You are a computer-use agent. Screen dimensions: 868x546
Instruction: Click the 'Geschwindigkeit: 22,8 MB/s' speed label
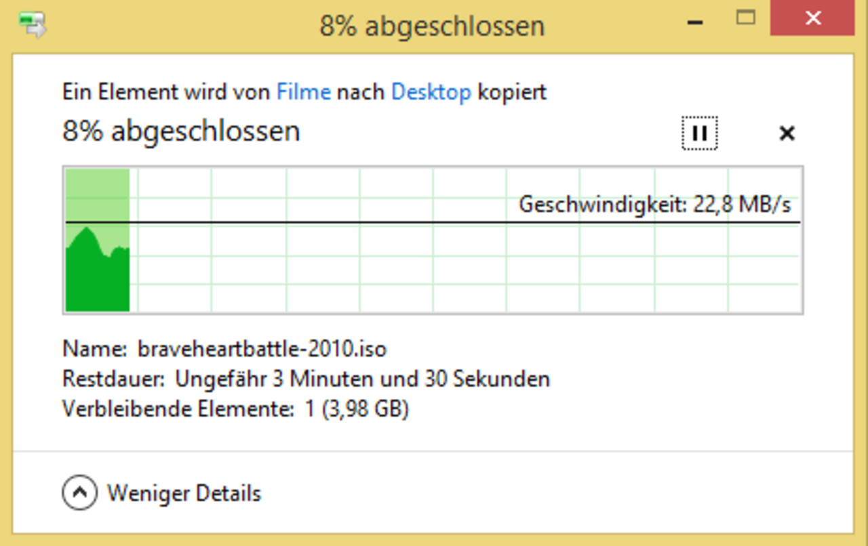tap(654, 204)
